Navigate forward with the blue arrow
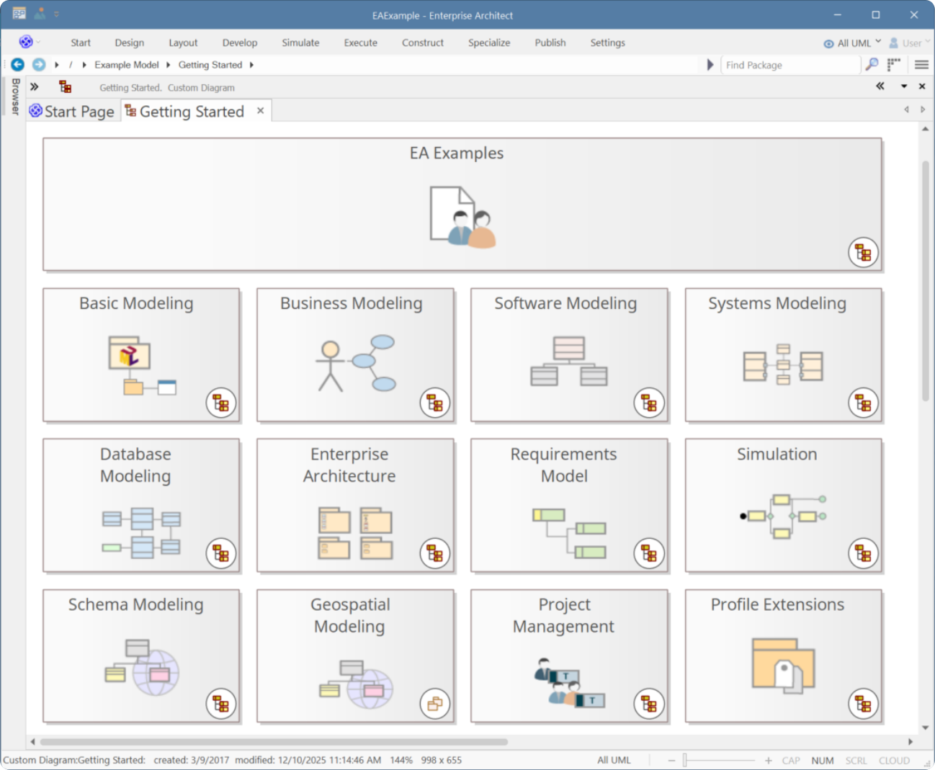 [x=39, y=65]
